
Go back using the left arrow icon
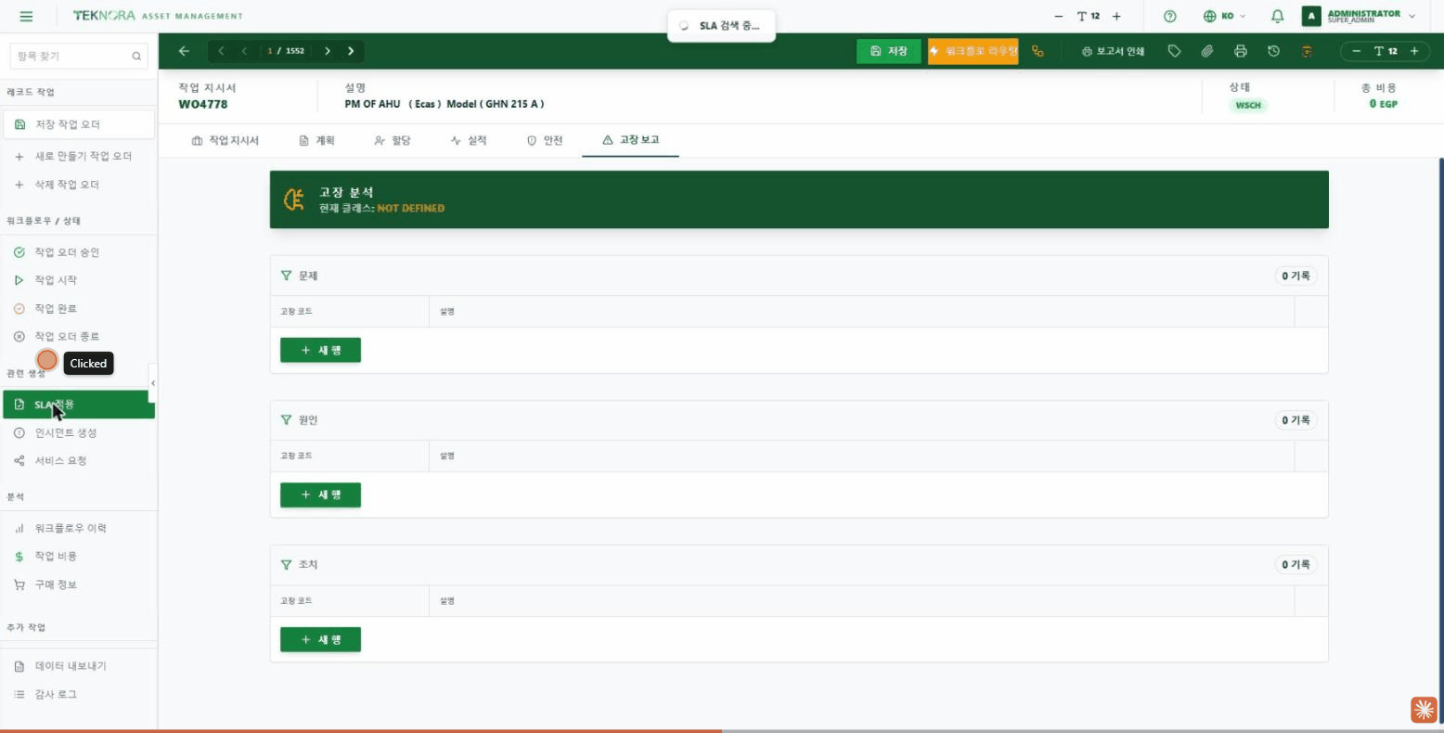point(184,51)
